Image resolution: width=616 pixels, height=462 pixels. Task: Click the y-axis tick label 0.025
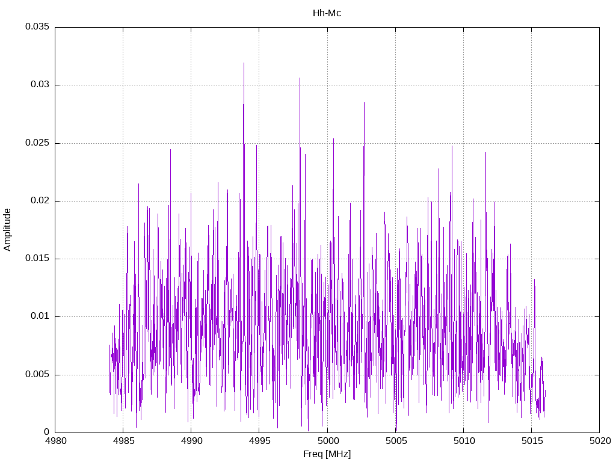(37, 143)
